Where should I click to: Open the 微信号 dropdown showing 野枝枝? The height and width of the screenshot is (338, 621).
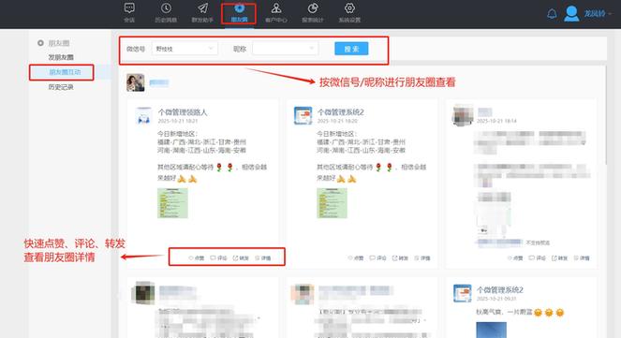point(185,49)
